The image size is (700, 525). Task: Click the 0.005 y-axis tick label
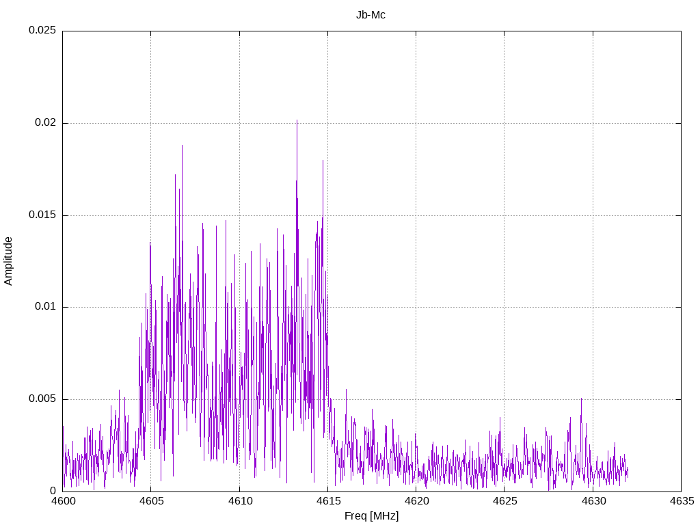[x=42, y=399]
